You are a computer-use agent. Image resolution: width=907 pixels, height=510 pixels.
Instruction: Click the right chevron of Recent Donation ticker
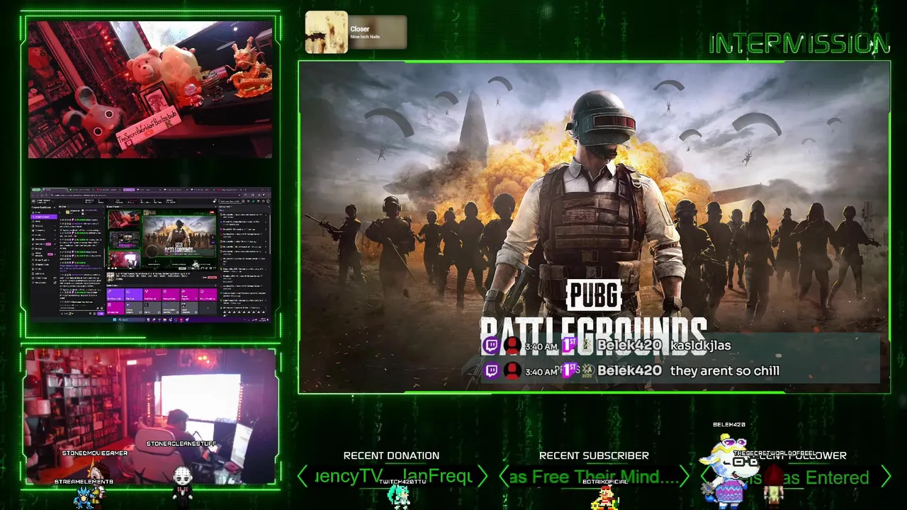click(482, 477)
